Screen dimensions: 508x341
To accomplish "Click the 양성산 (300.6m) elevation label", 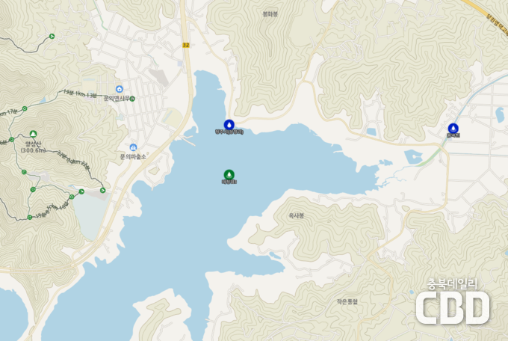I will coord(33,147).
